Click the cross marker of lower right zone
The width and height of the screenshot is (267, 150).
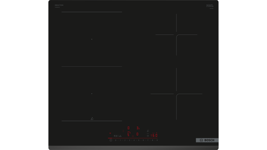point(177,94)
